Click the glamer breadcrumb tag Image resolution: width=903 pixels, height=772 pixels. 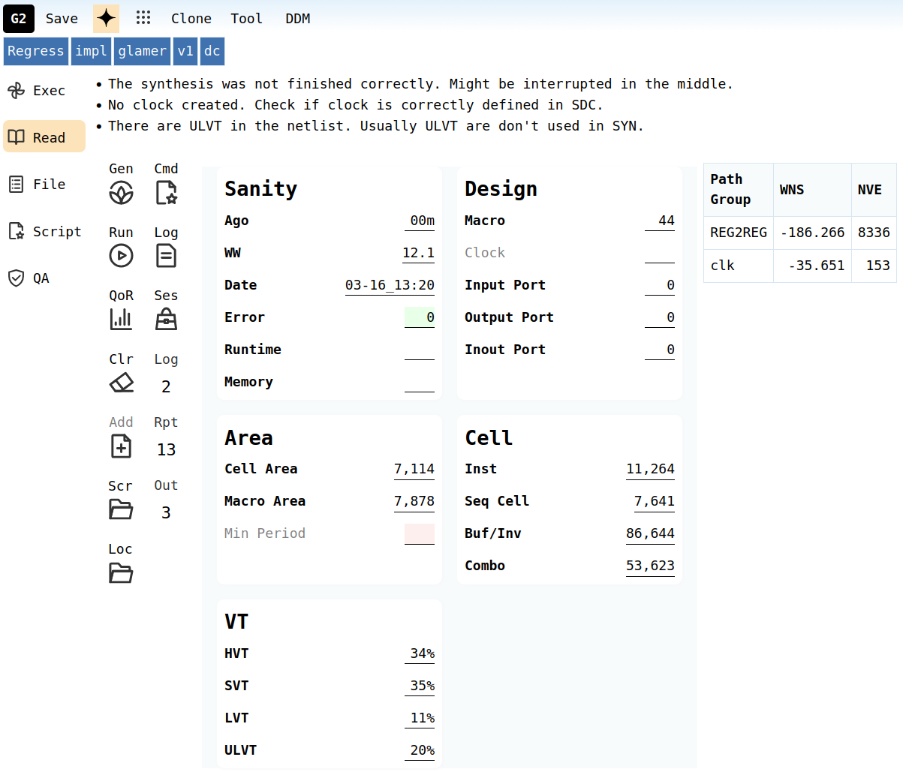coord(142,51)
